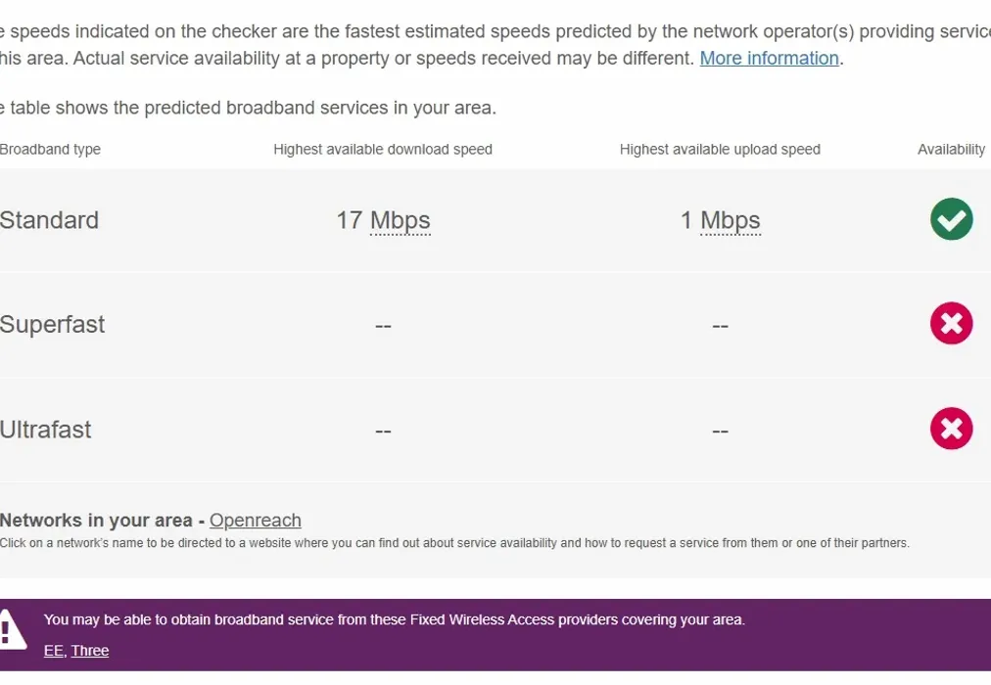Click the Availability column header
991x685 pixels.
click(951, 150)
